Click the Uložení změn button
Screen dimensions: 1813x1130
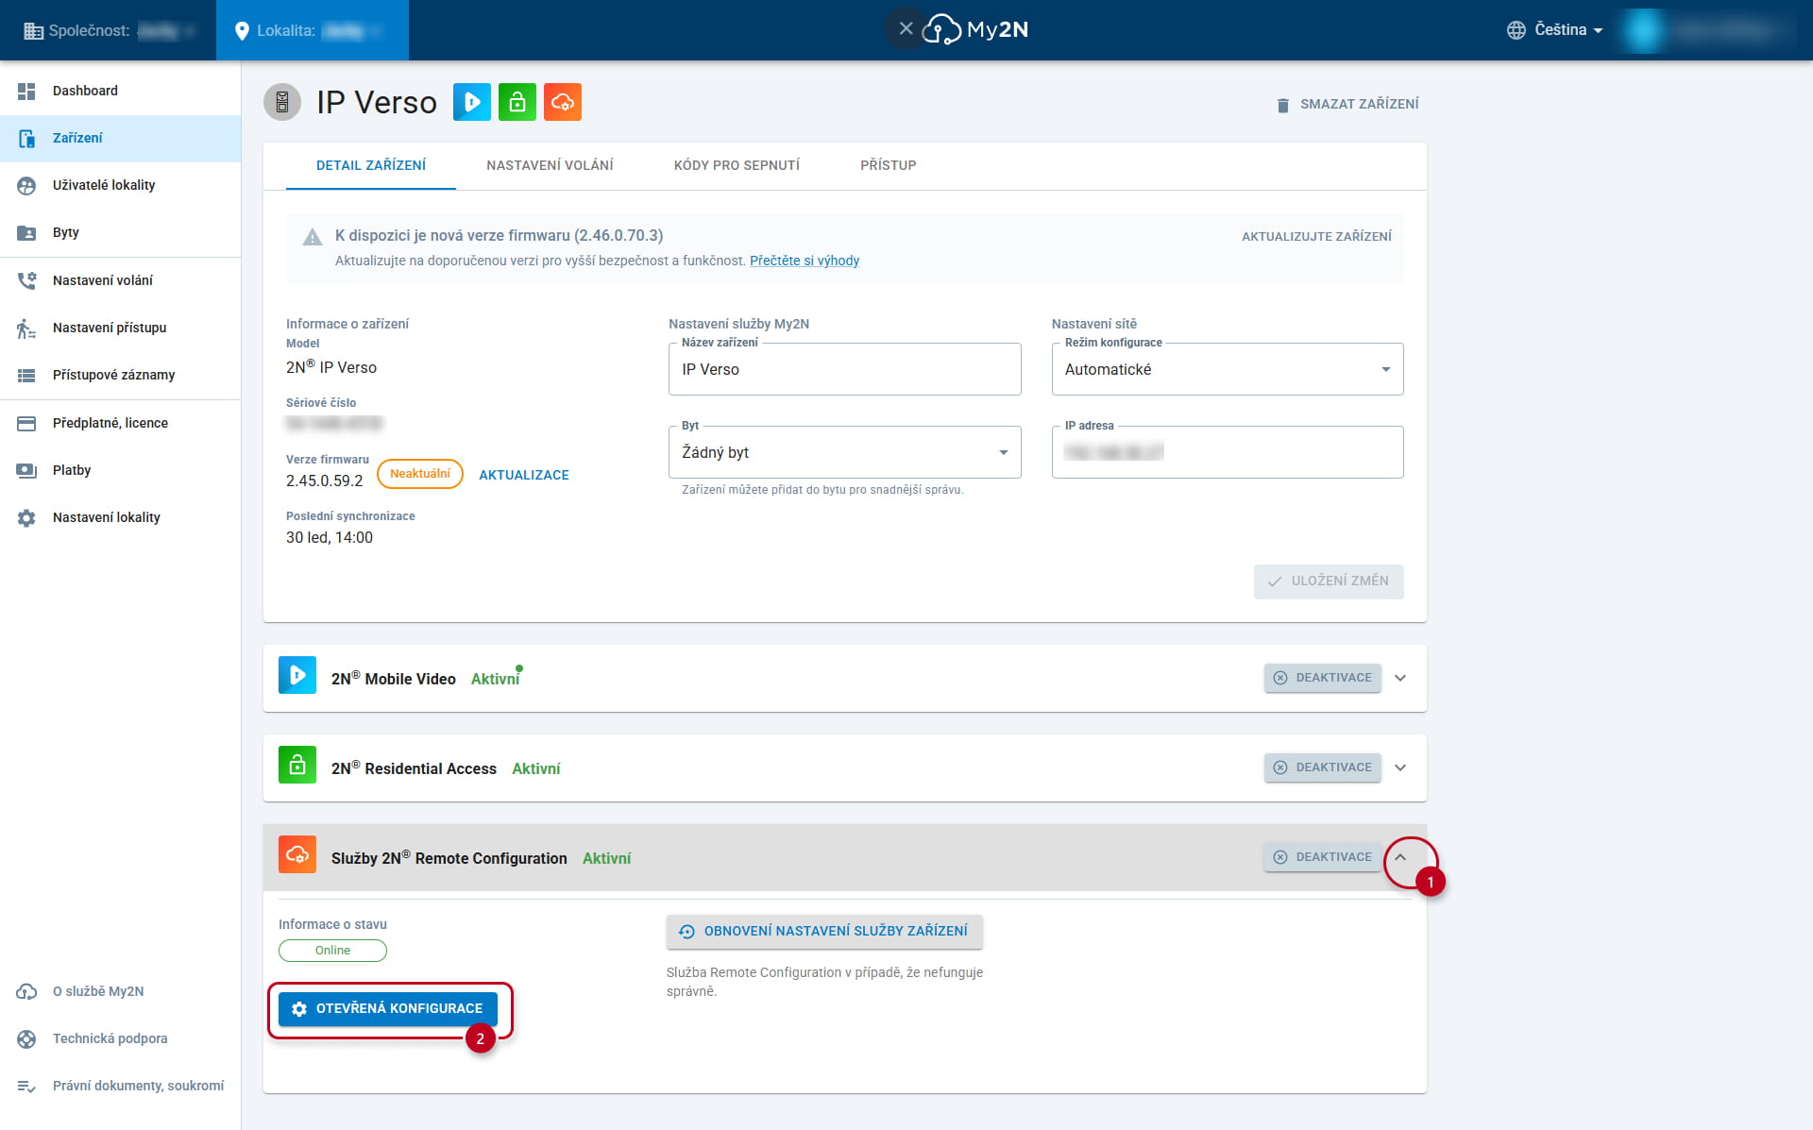coord(1329,582)
